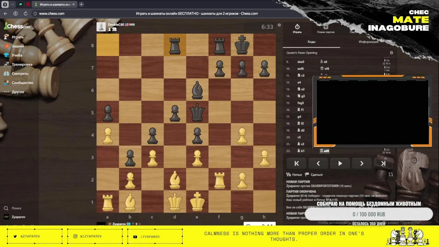The width and height of the screenshot is (439, 247).
Task: Select move 10 exf6 in move list
Action: (x=300, y=69)
